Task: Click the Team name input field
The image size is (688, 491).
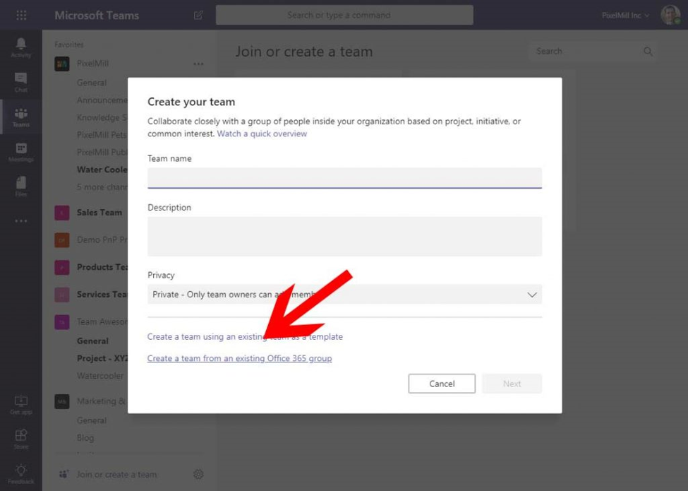Action: tap(345, 178)
